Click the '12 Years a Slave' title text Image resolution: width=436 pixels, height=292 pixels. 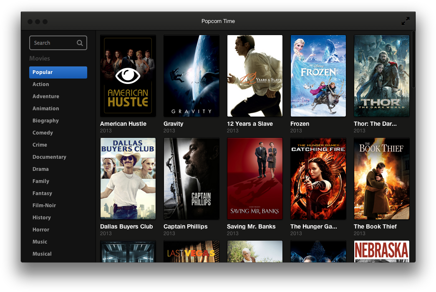click(250, 124)
